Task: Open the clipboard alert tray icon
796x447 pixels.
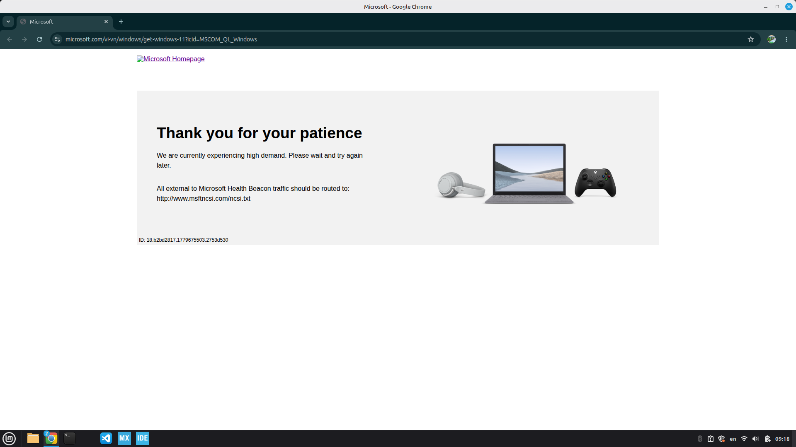Action: [711, 439]
